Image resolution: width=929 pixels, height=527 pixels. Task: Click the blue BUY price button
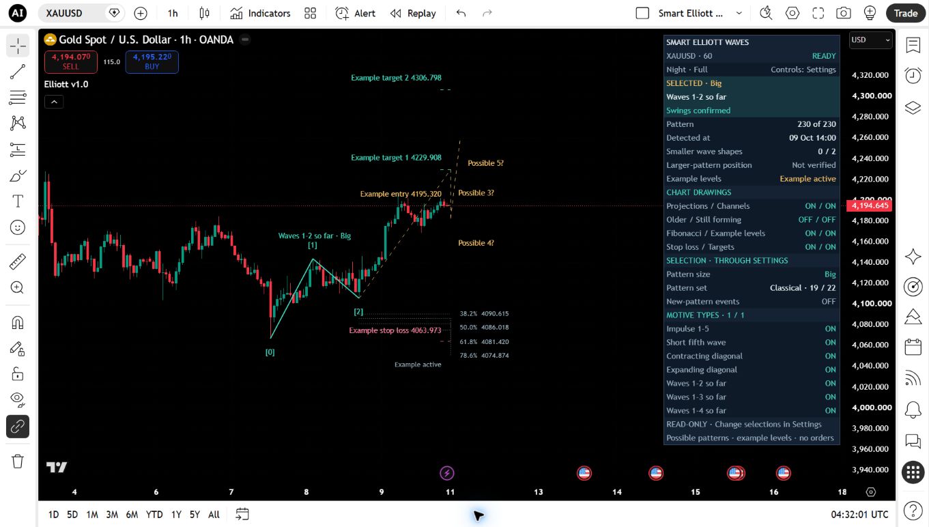[x=152, y=61]
